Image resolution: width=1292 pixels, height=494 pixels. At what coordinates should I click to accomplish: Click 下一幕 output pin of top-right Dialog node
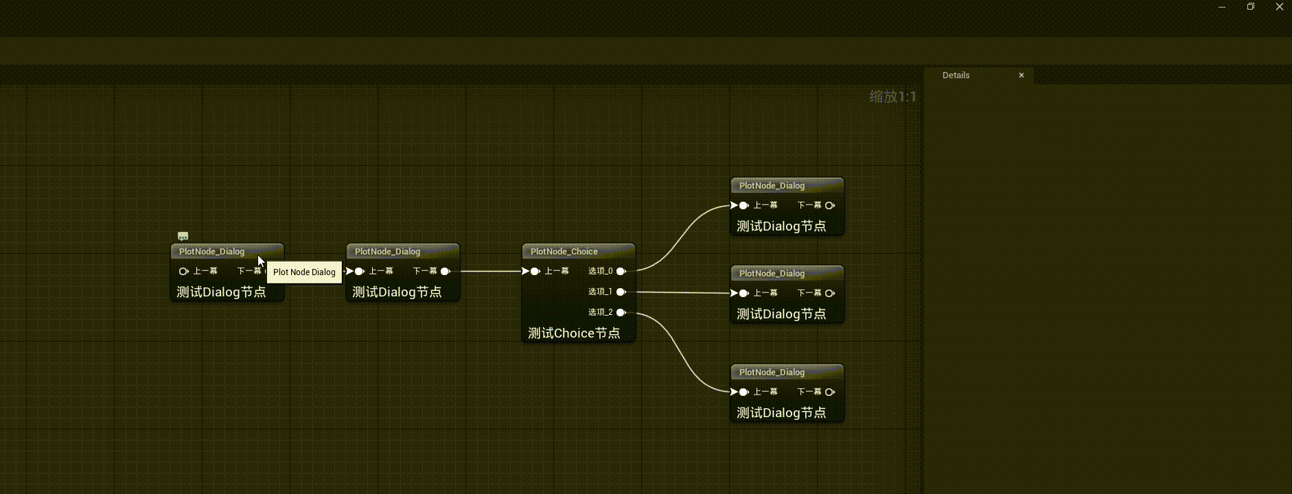pyautogui.click(x=829, y=205)
